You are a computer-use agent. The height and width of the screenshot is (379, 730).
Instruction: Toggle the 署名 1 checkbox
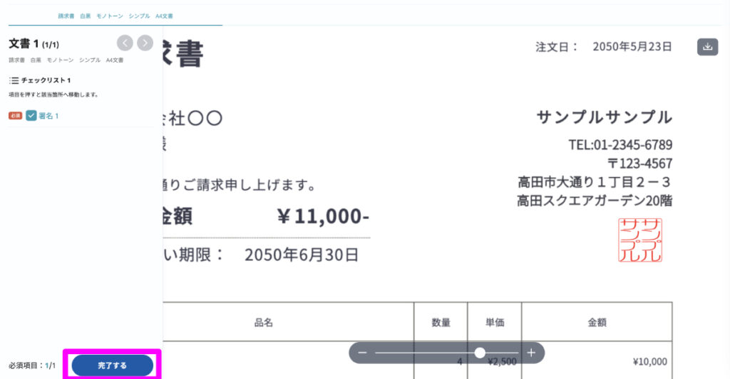(x=31, y=116)
